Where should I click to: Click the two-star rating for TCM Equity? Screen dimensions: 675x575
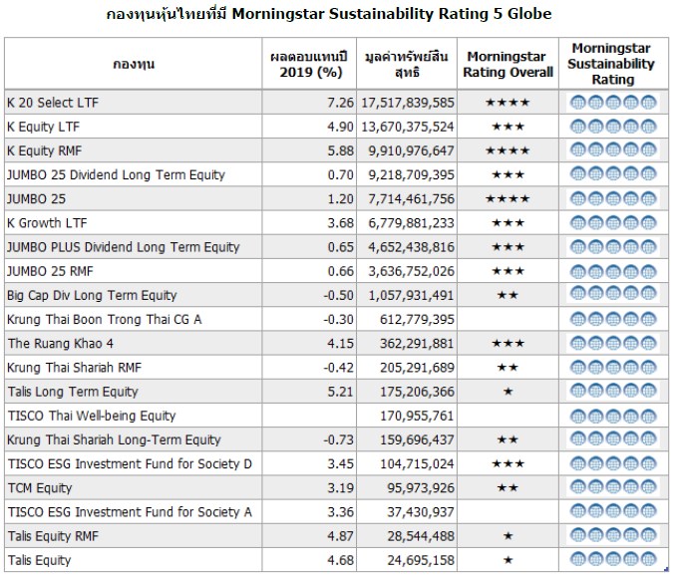click(x=507, y=488)
